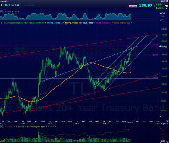Click move handle beside red Volume label

point(5,126)
